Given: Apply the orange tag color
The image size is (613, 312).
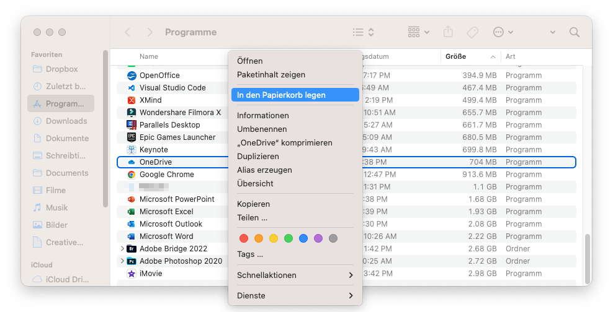Looking at the screenshot, I should point(259,238).
